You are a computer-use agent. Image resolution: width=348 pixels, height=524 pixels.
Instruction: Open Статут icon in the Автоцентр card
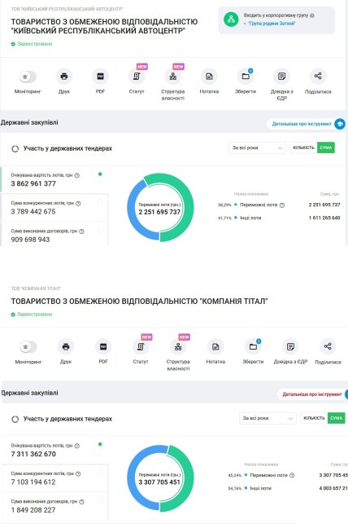(137, 76)
